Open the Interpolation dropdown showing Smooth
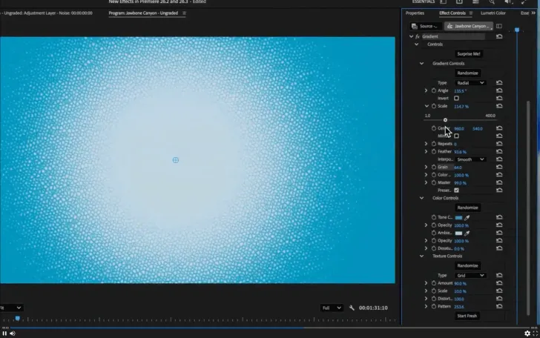Image resolution: width=540 pixels, height=338 pixels. pos(470,159)
